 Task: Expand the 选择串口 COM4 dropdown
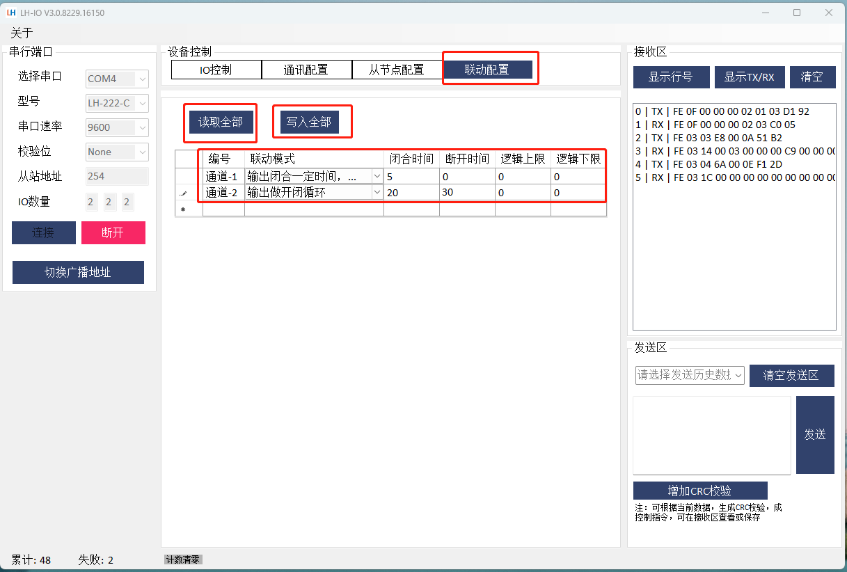pos(142,79)
